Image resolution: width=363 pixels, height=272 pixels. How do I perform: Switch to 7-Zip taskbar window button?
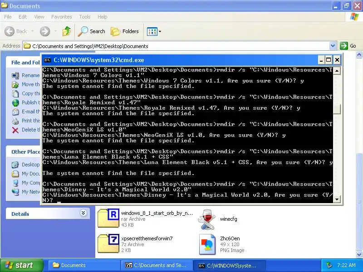157,265
